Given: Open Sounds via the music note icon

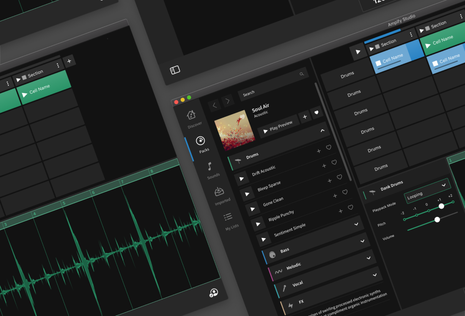Looking at the screenshot, I should [209, 166].
